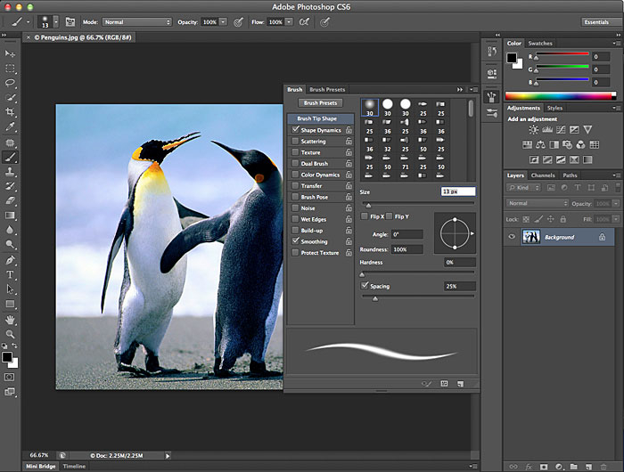Screen dimensions: 624x472
Task: Hide the Background layer with eye icon
Action: point(513,237)
